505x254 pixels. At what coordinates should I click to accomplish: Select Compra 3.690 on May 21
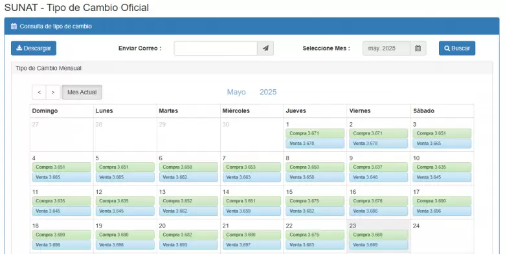(252, 235)
